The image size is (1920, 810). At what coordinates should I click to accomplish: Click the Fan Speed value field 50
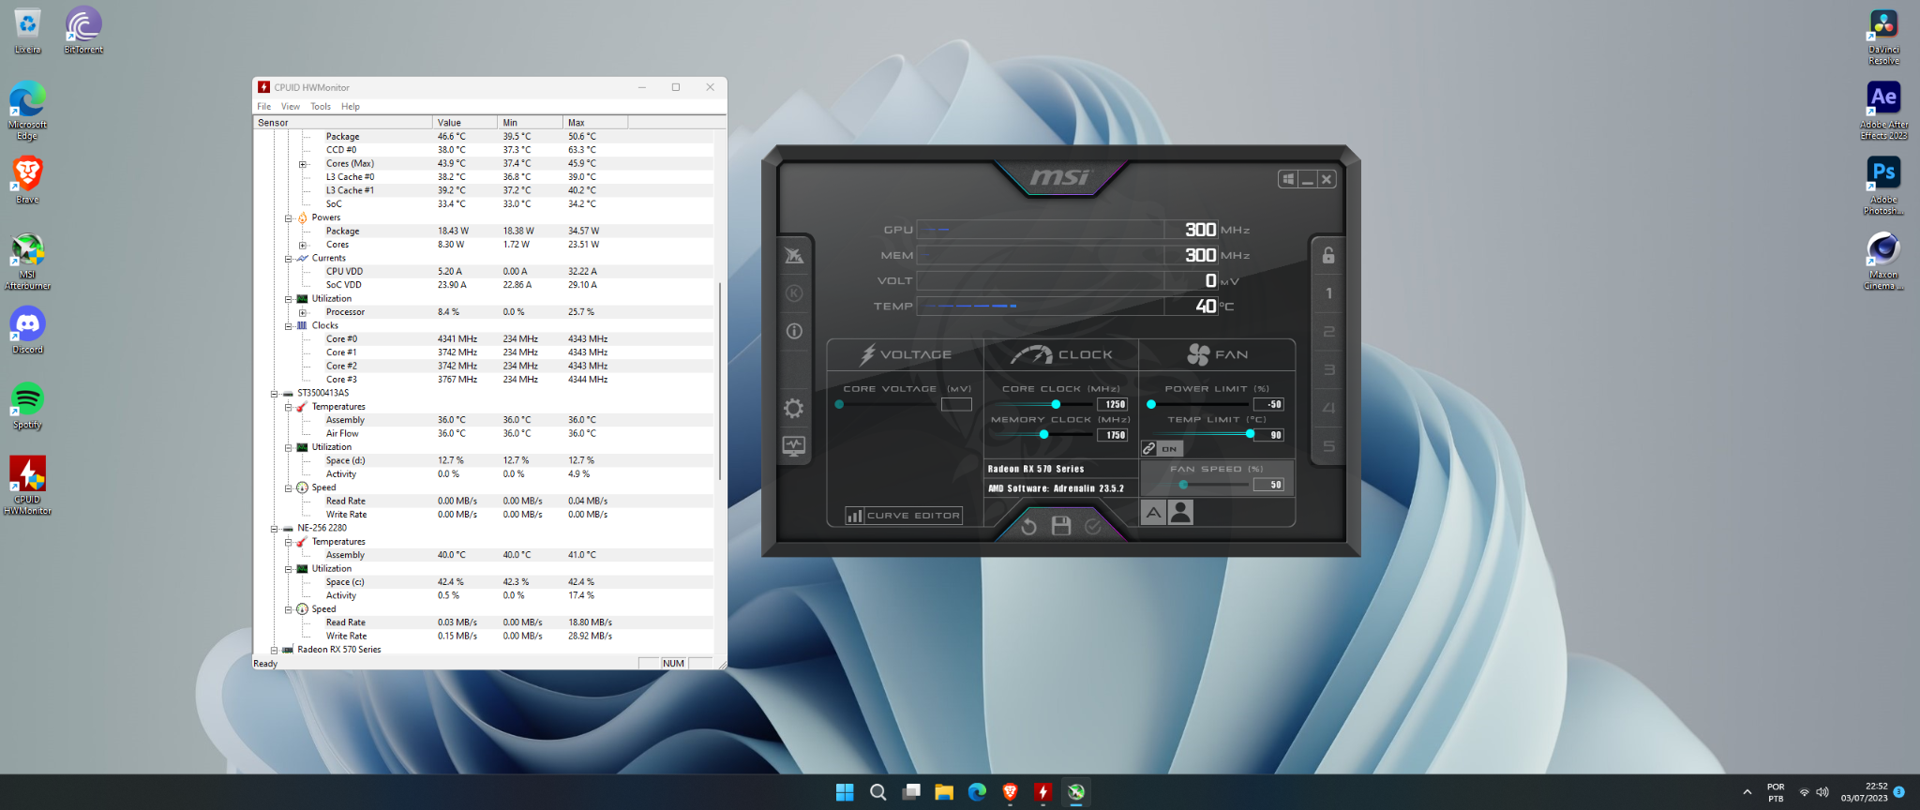pos(1268,485)
